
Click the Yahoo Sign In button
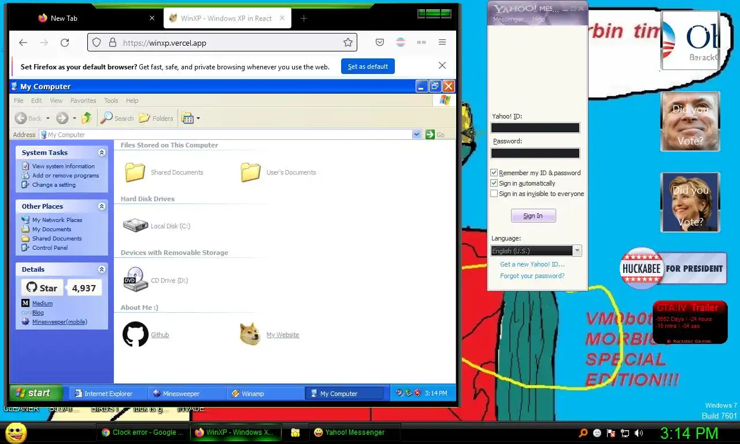click(533, 216)
